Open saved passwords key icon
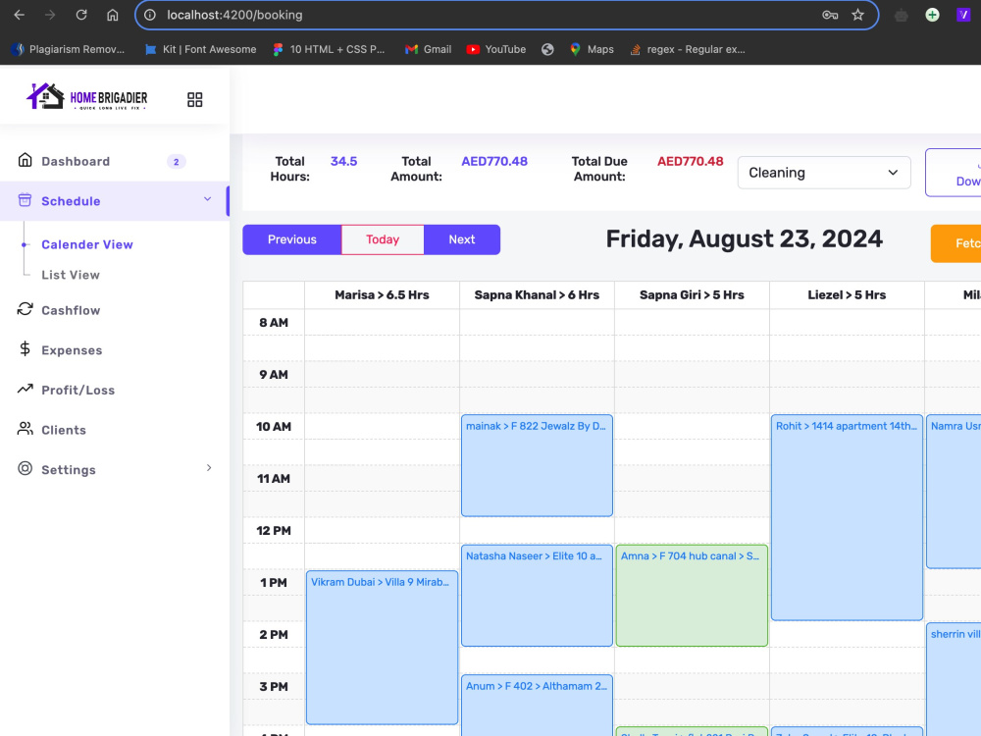The image size is (981, 736). coord(830,15)
